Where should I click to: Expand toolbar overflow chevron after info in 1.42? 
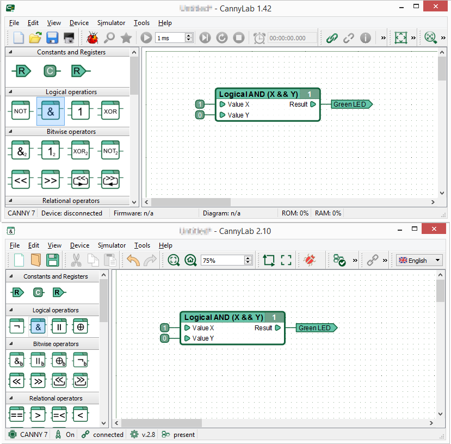[x=383, y=38]
